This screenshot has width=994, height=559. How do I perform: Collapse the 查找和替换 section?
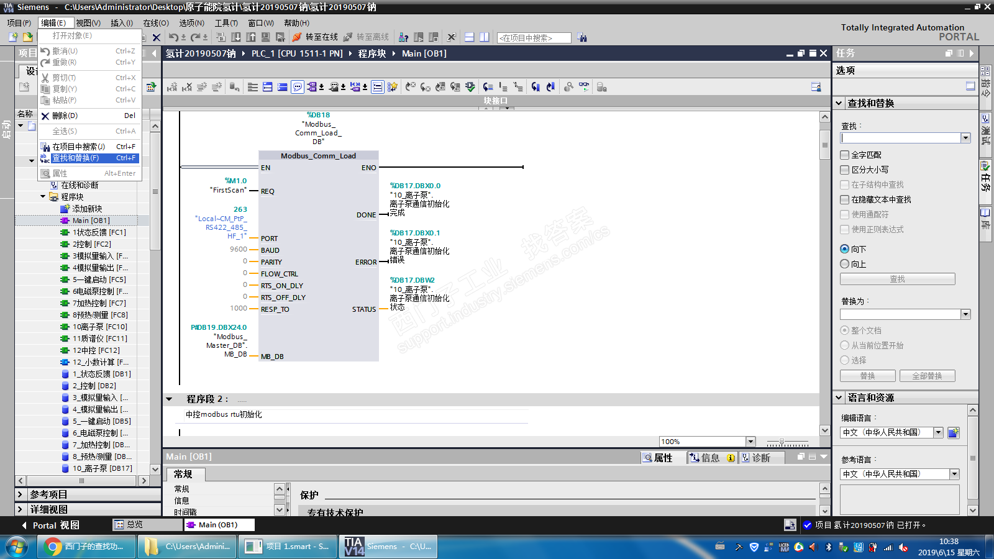tap(839, 103)
